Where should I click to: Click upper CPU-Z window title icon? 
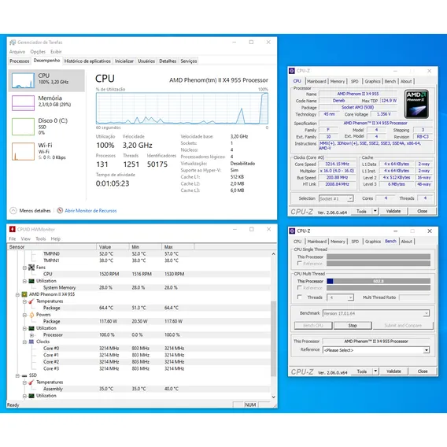(x=292, y=71)
